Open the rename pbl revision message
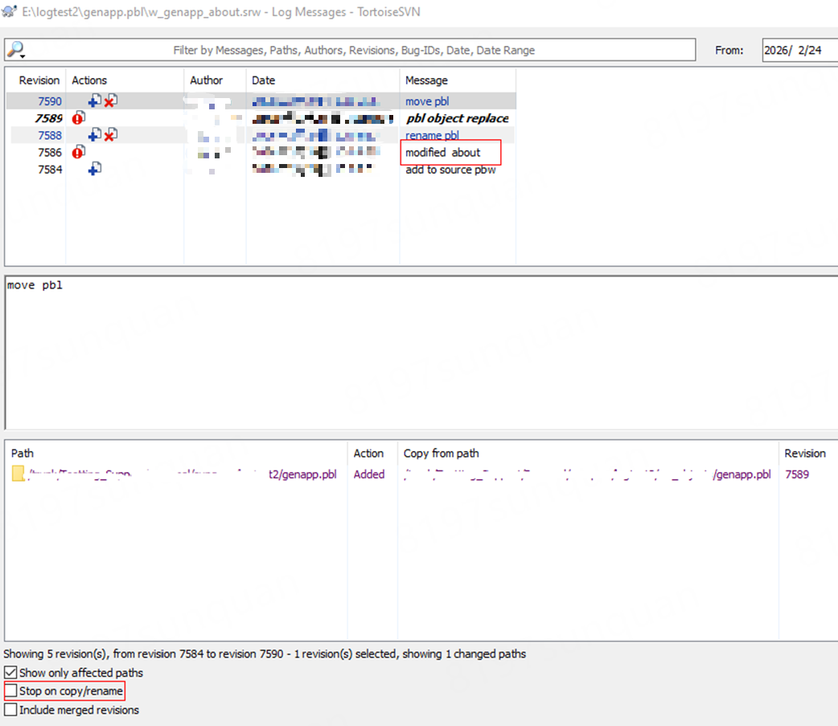The width and height of the screenshot is (838, 726). pos(433,135)
